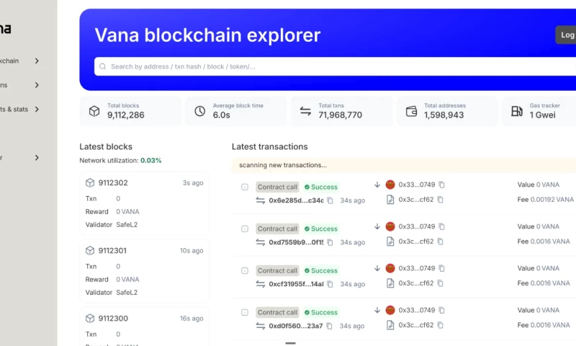The image size is (576, 346).
Task: Open block 9112300
Action: pos(113,319)
